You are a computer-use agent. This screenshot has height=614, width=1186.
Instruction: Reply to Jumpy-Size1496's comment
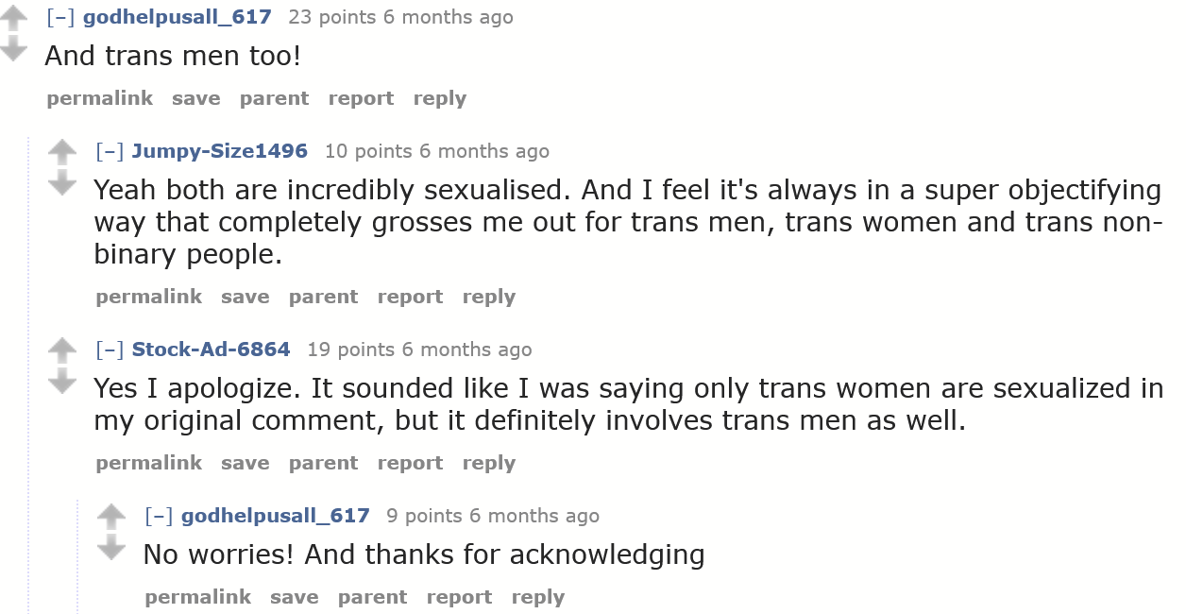pos(489,297)
